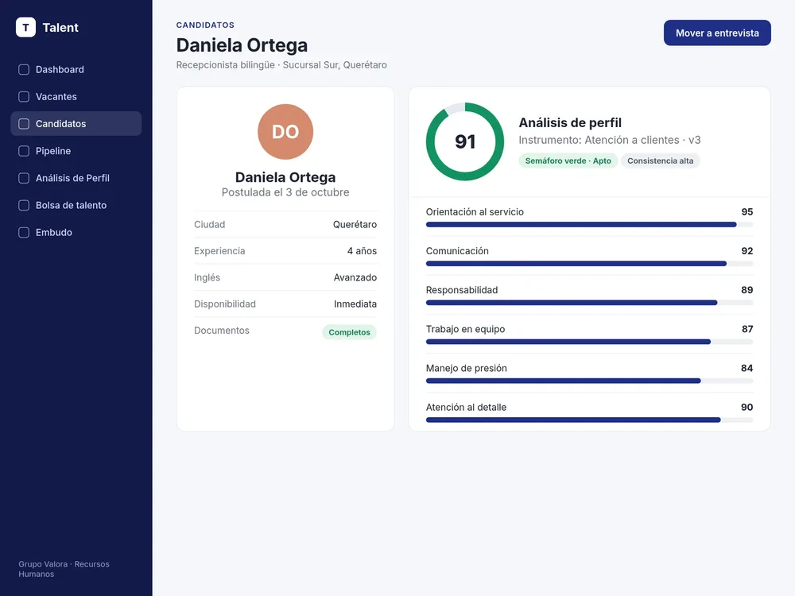Click the Candidatos sidebar icon

(x=24, y=124)
